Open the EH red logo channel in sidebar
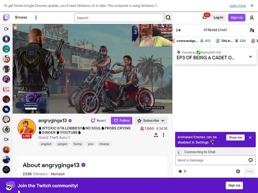Viewport: 258px width, 193px height. click(x=6, y=89)
